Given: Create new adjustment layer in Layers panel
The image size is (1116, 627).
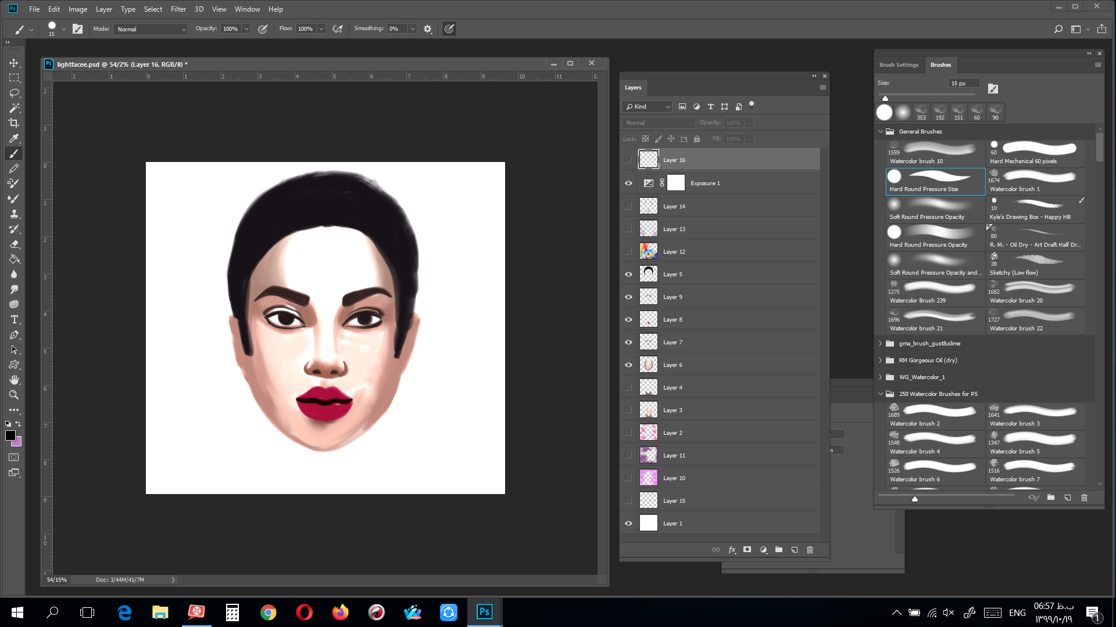Looking at the screenshot, I should click(763, 549).
